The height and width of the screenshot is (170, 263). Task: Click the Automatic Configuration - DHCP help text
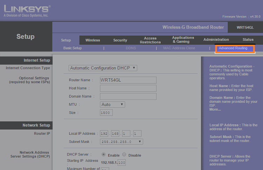click(x=232, y=72)
